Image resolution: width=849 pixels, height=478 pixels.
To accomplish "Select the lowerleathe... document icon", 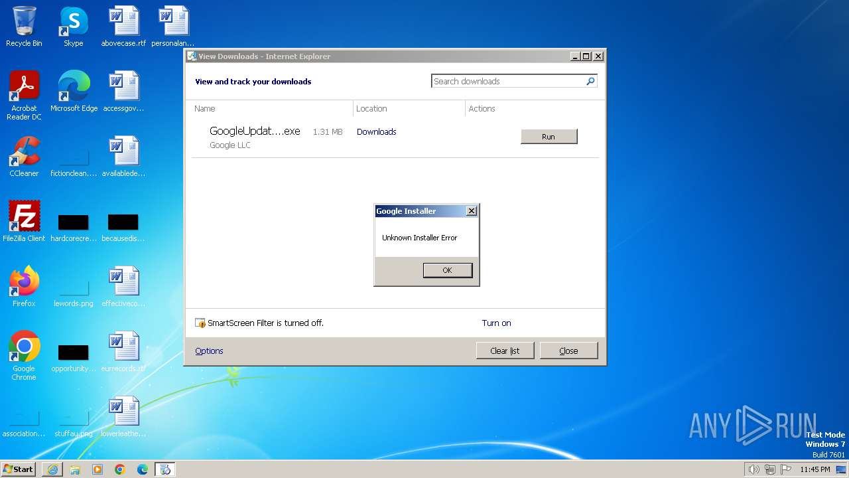I will [x=123, y=417].
